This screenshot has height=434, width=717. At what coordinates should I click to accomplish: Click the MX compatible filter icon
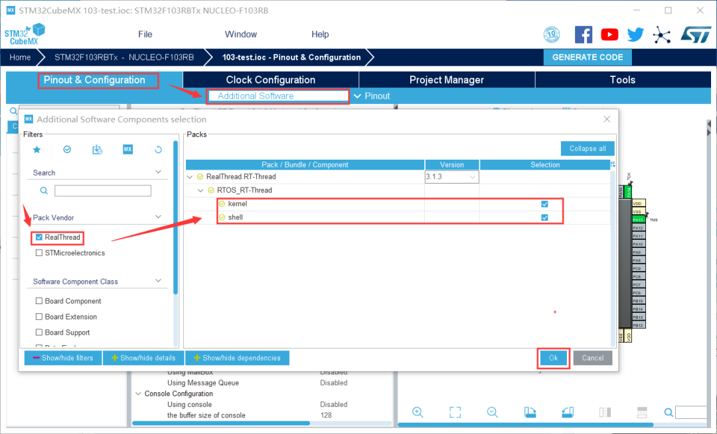pos(127,149)
